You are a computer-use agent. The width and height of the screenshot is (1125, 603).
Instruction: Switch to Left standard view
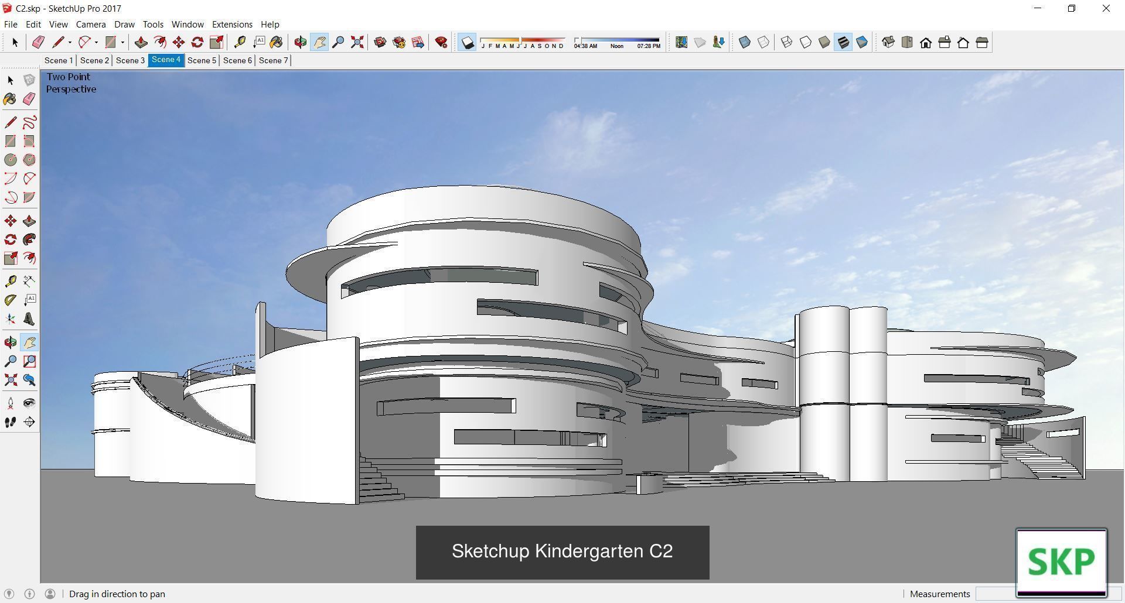[982, 42]
